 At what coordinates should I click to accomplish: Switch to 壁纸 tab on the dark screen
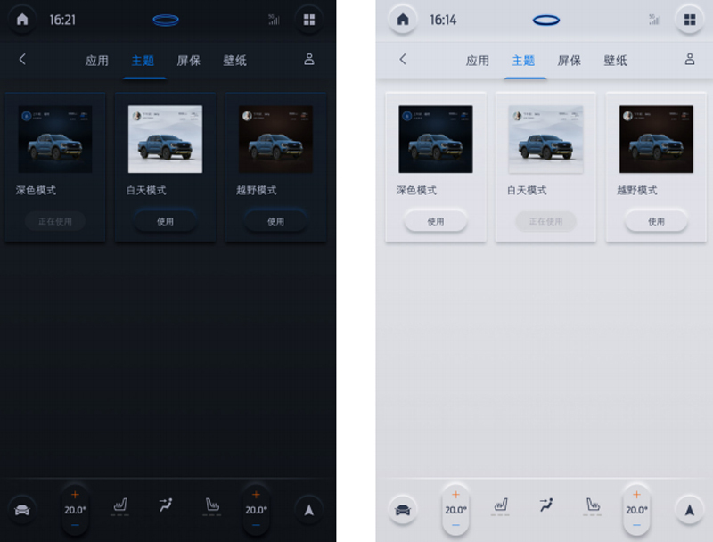[x=235, y=61]
